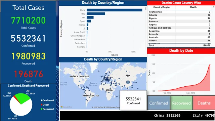Click the Country/Region column header
Viewport: 215px width, 121px height.
[x=162, y=7]
